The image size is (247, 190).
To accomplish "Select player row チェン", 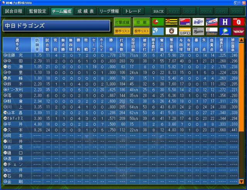I will tap(120, 164).
